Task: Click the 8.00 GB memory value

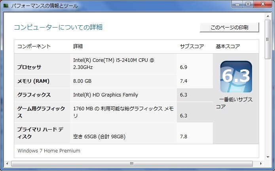Action: coord(82,81)
